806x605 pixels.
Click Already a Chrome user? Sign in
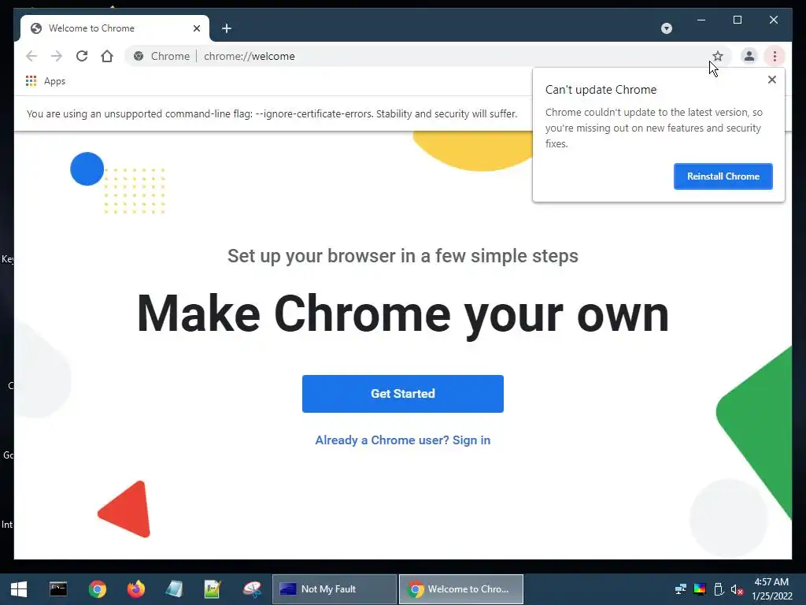(402, 440)
